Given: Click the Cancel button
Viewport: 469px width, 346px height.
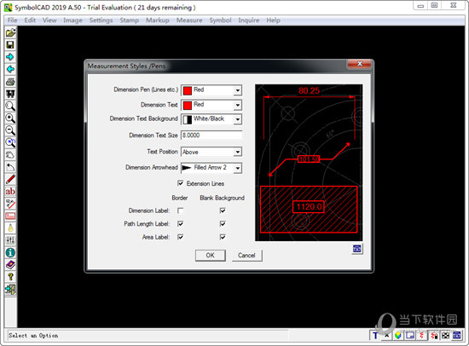Looking at the screenshot, I should click(x=246, y=256).
